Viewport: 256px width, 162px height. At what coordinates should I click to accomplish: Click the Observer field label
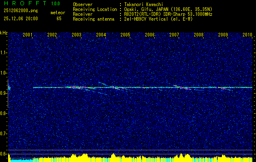click(x=83, y=4)
